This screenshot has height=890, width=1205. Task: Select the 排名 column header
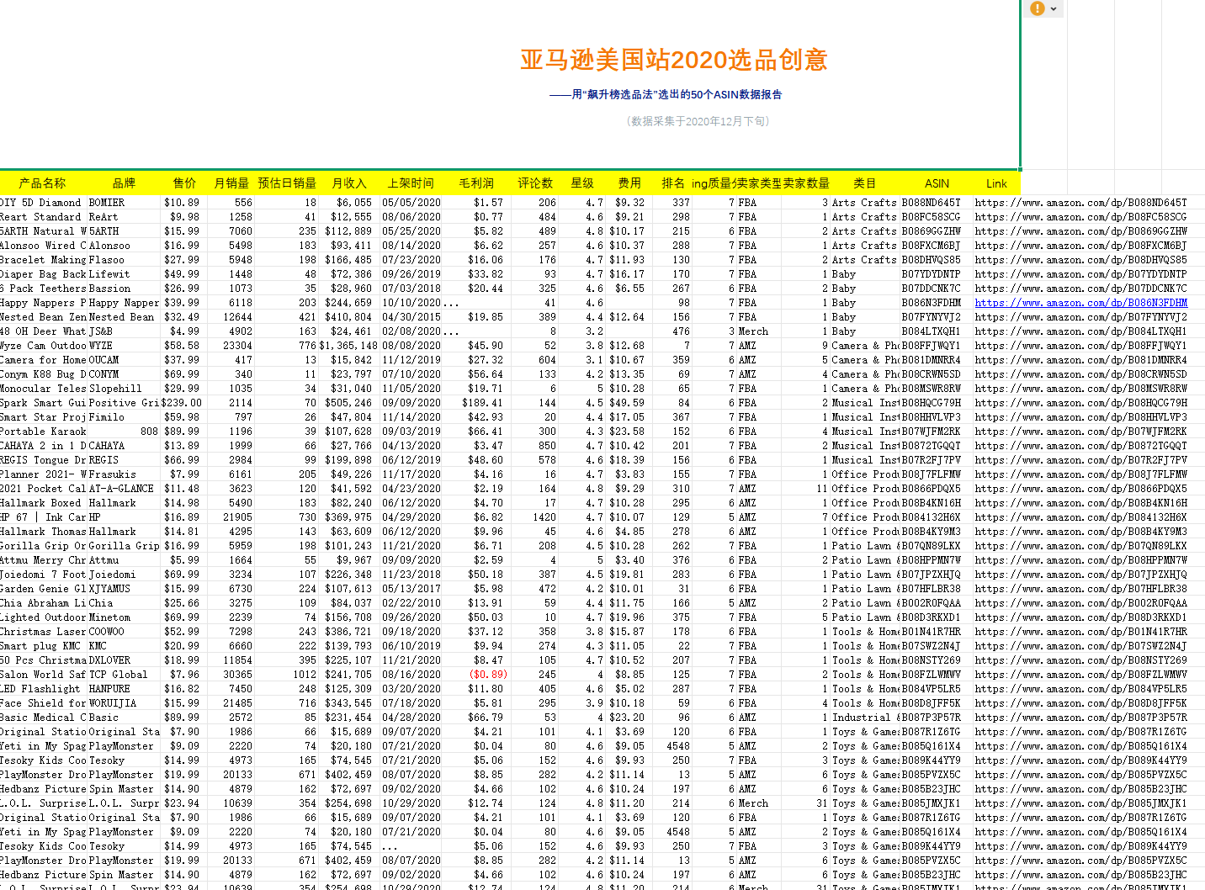(x=673, y=183)
